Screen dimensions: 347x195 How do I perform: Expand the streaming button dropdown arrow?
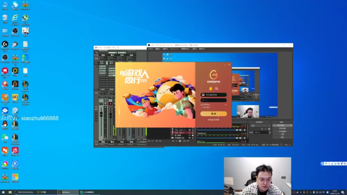(x=291, y=125)
